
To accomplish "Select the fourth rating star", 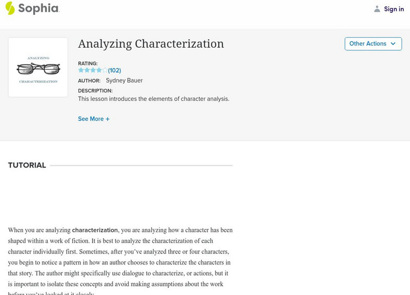I will tap(99, 70).
